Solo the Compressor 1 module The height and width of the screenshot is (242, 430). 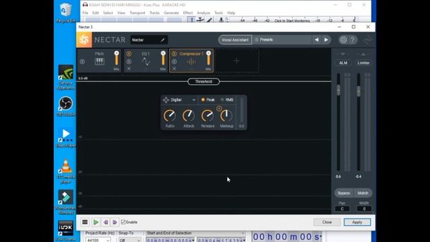[x=174, y=62]
